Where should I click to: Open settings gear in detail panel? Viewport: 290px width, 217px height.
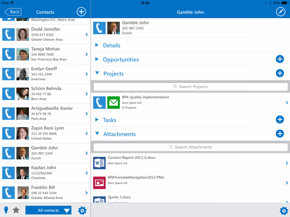coord(284,211)
